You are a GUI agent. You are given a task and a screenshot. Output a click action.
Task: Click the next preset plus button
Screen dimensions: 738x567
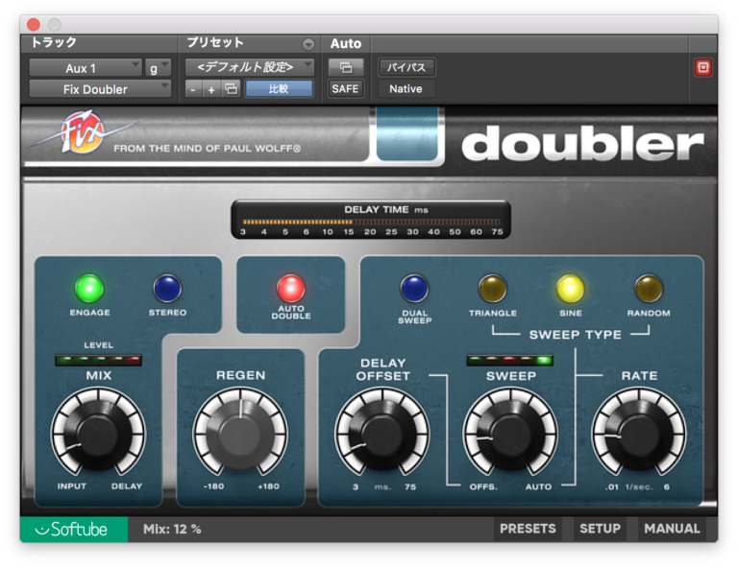tap(211, 89)
